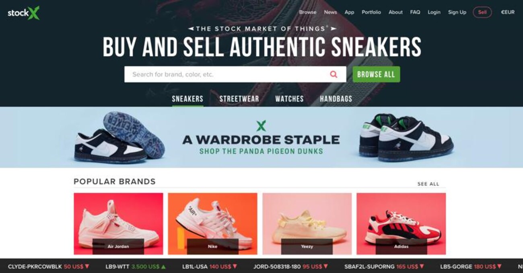
Task: Open the Portfolio link in navigation
Action: click(371, 12)
